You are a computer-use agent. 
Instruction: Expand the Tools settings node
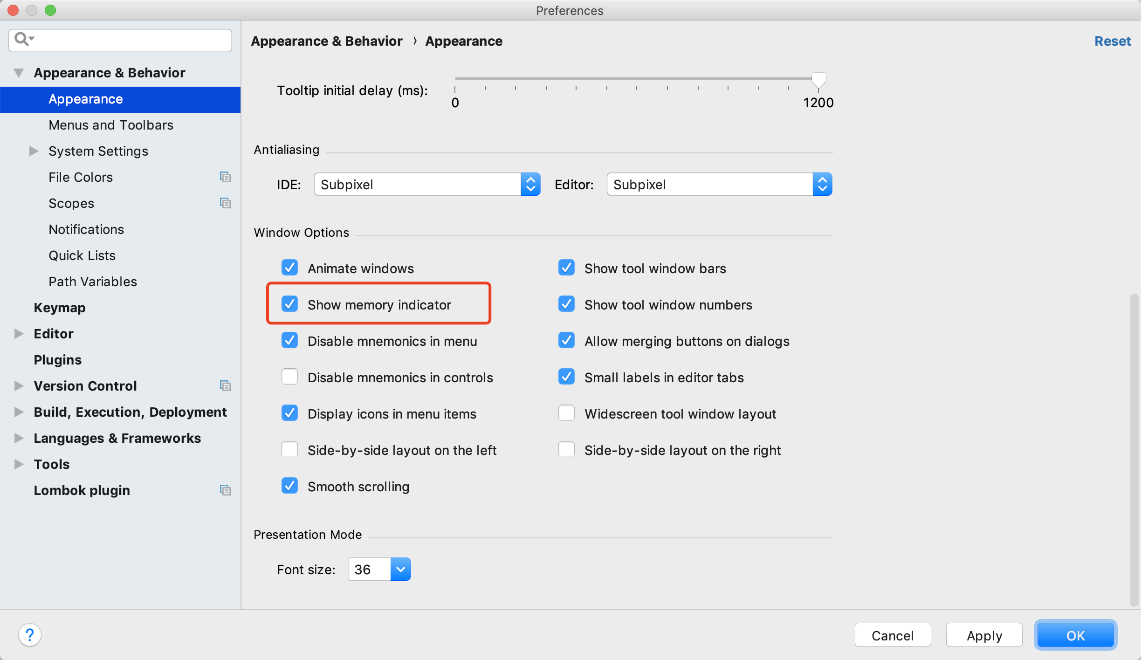coord(19,464)
